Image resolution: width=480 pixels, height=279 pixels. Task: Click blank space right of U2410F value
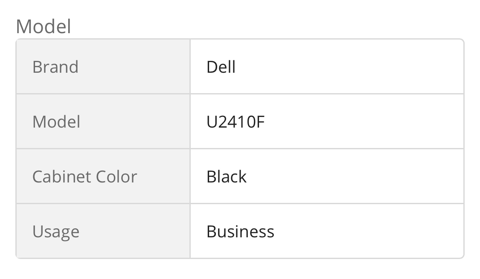pos(364,122)
